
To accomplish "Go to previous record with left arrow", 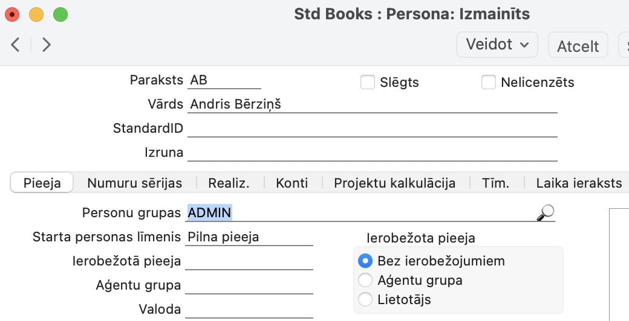I will (16, 45).
